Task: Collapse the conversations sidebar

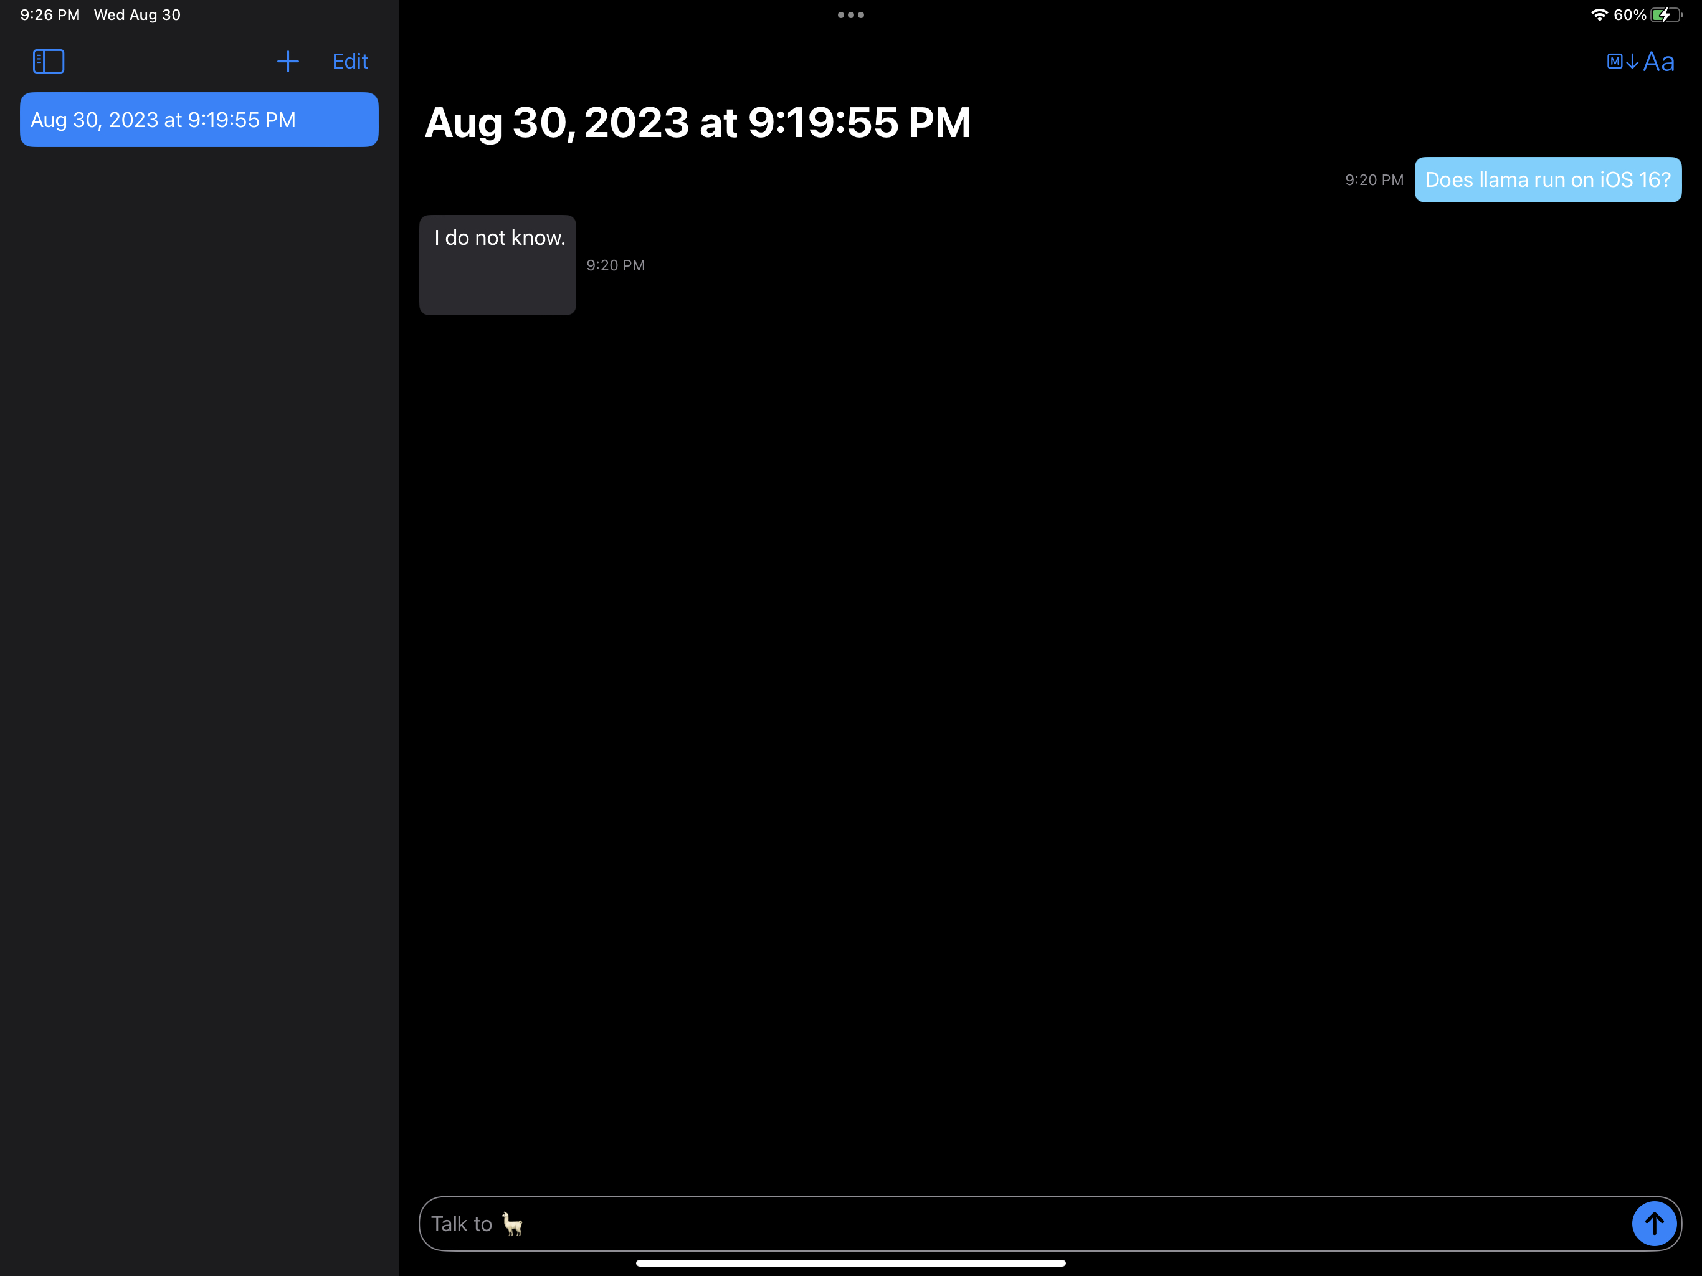Action: (48, 62)
